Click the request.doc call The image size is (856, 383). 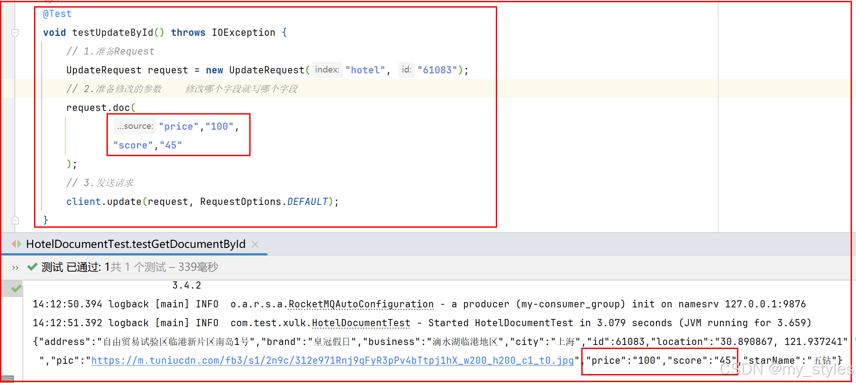click(98, 108)
